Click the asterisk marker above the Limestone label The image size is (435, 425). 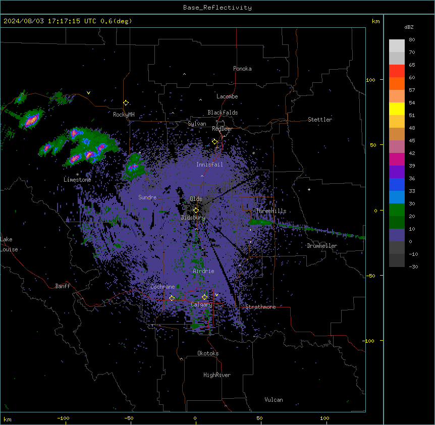coord(77,175)
